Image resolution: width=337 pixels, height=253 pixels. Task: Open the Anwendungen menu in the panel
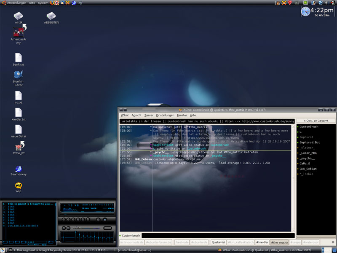16,3
